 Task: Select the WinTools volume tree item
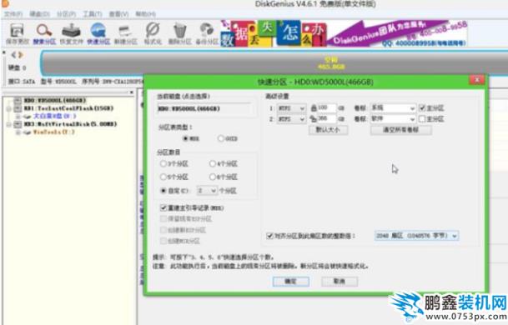[x=53, y=132]
